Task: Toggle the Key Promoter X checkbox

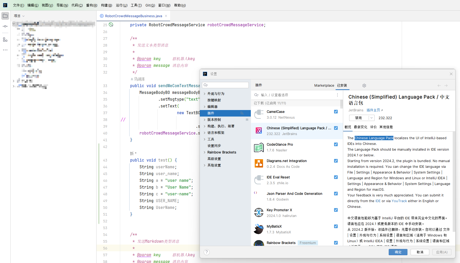Action: 336,210
